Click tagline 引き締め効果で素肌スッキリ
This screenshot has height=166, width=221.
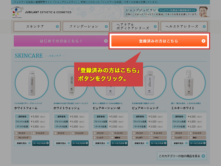143,103
